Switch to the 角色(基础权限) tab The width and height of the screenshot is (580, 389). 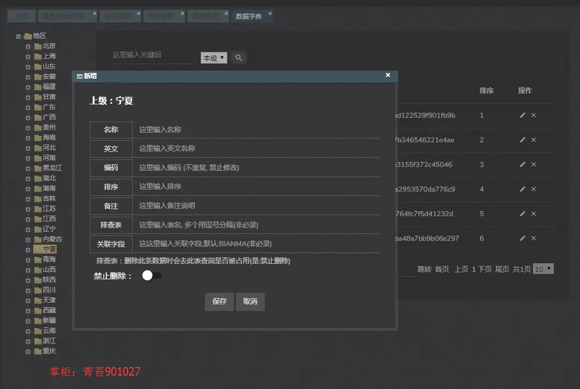click(x=64, y=16)
